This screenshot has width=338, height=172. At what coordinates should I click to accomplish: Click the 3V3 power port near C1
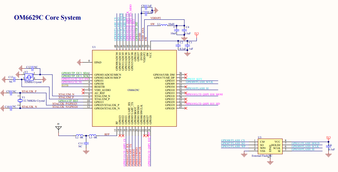pos(196,34)
